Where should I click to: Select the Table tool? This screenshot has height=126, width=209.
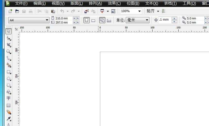pyautogui.click(x=9, y=105)
